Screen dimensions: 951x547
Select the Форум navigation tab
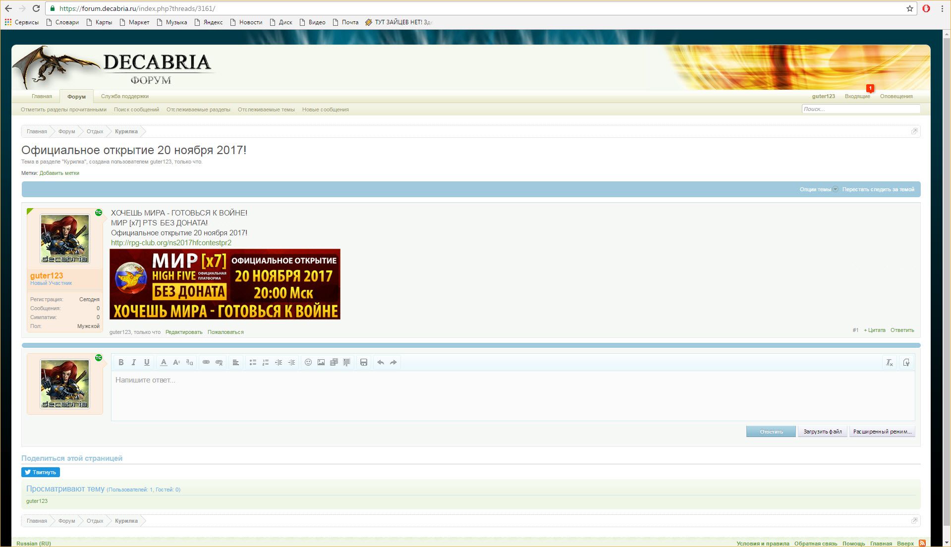point(76,97)
